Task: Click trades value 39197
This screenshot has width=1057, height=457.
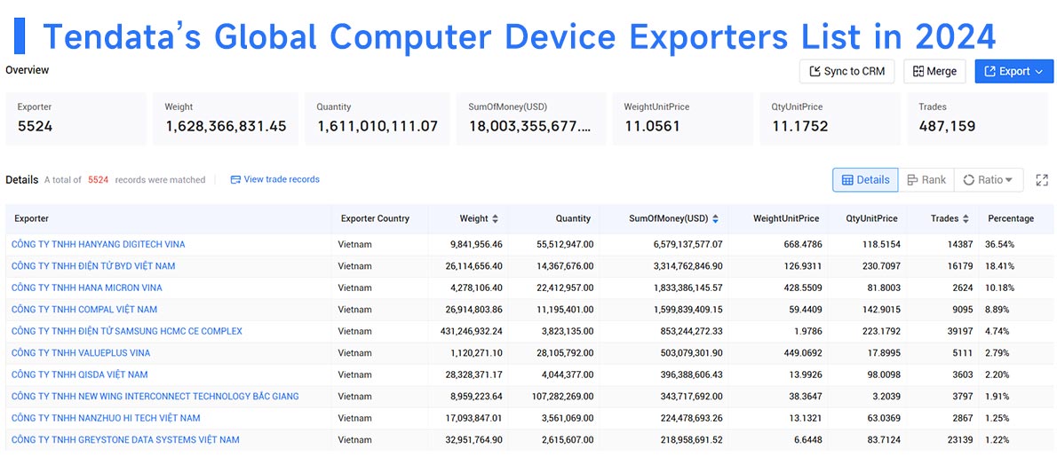Action: point(960,331)
